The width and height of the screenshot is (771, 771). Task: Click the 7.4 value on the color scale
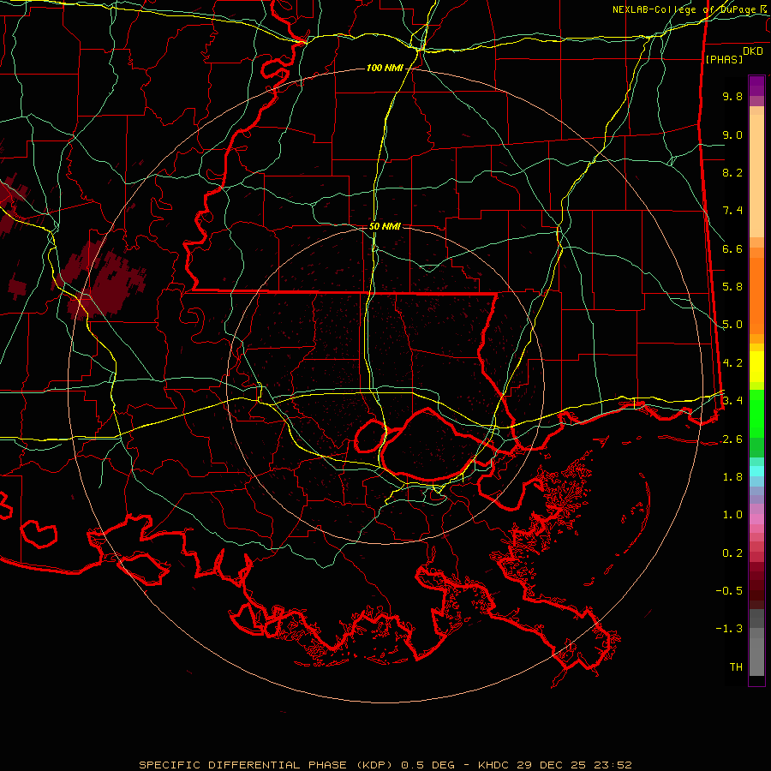point(732,211)
